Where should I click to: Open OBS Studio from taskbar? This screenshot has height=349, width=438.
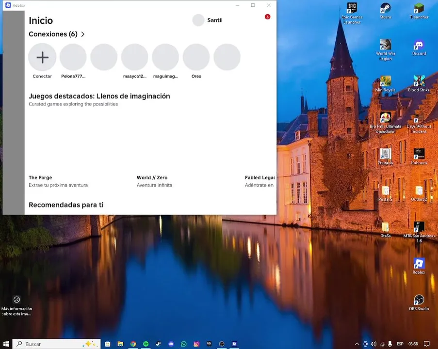click(222, 344)
